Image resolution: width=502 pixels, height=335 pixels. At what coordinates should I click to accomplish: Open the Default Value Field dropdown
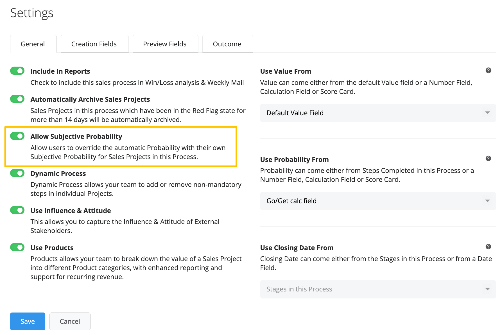coord(377,113)
